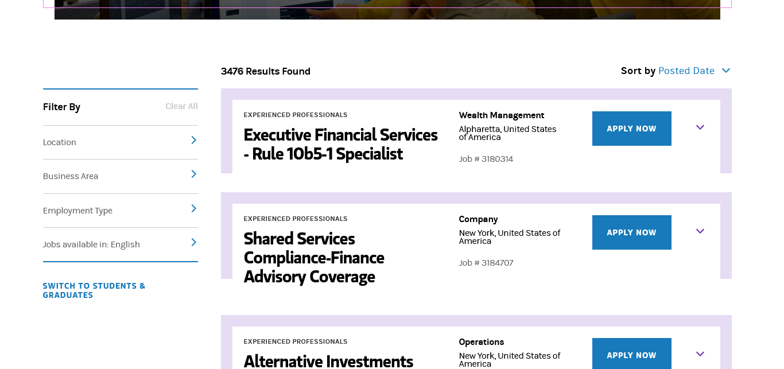Open the Sort by Posted Date dropdown
The image size is (784, 369).
pos(686,71)
